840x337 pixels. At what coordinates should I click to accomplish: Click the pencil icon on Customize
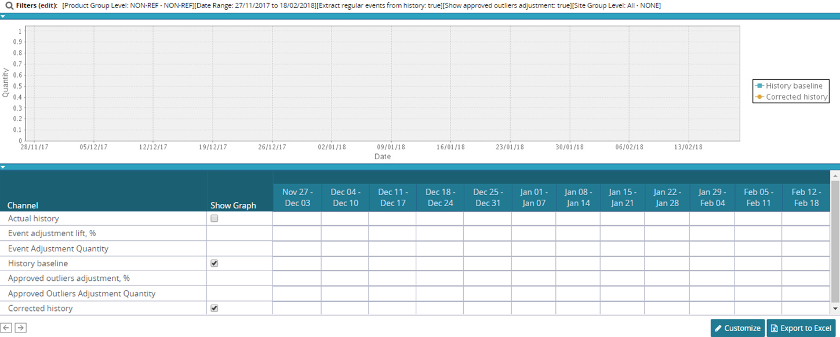pos(719,328)
